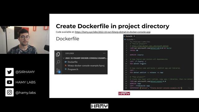Click the ENTRYPOINT line in the Dockerfile
The image size is (199, 112).
tap(156, 88)
